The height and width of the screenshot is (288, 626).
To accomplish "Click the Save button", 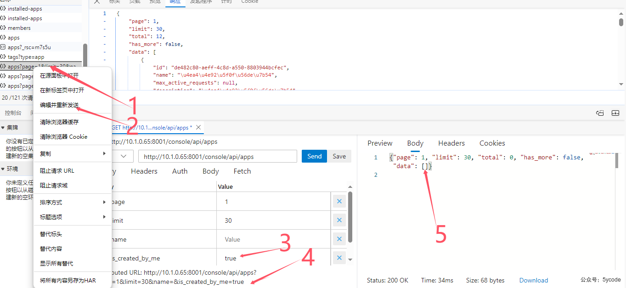I will [x=339, y=156].
